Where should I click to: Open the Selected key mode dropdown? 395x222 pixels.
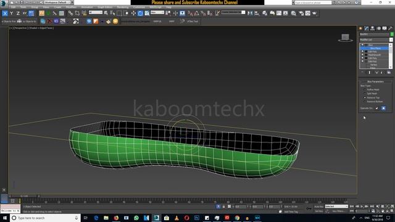point(336,207)
